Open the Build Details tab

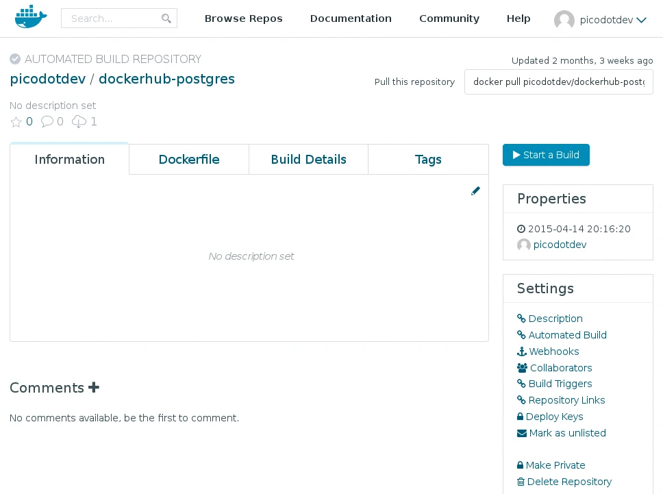(308, 160)
